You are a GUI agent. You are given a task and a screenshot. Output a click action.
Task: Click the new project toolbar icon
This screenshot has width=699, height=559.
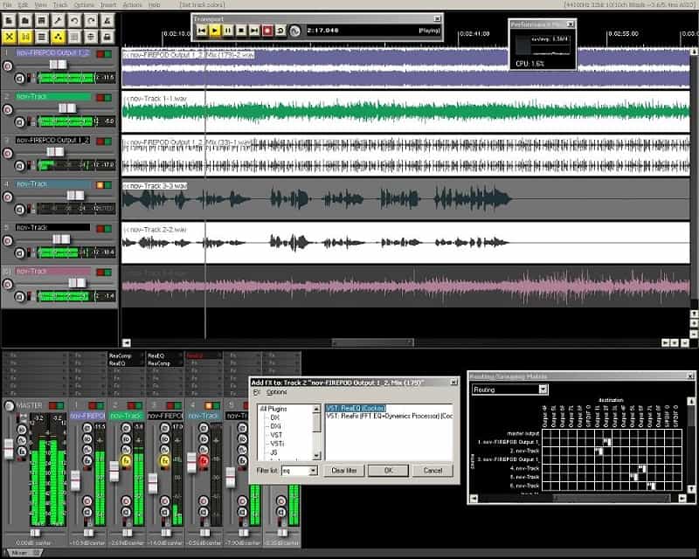point(10,21)
